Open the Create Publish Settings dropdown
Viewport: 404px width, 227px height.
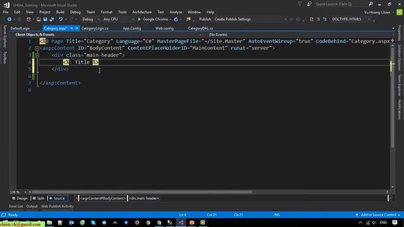251,20
